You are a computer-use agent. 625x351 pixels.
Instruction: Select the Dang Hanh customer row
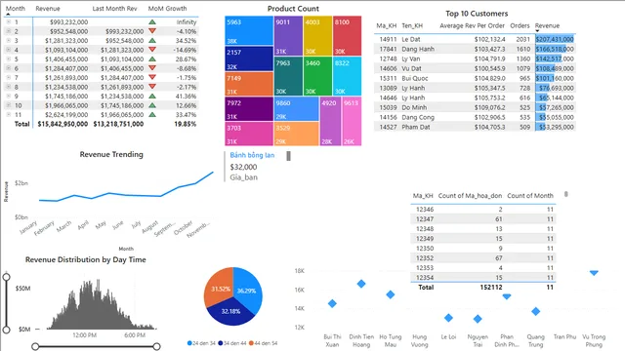point(475,49)
